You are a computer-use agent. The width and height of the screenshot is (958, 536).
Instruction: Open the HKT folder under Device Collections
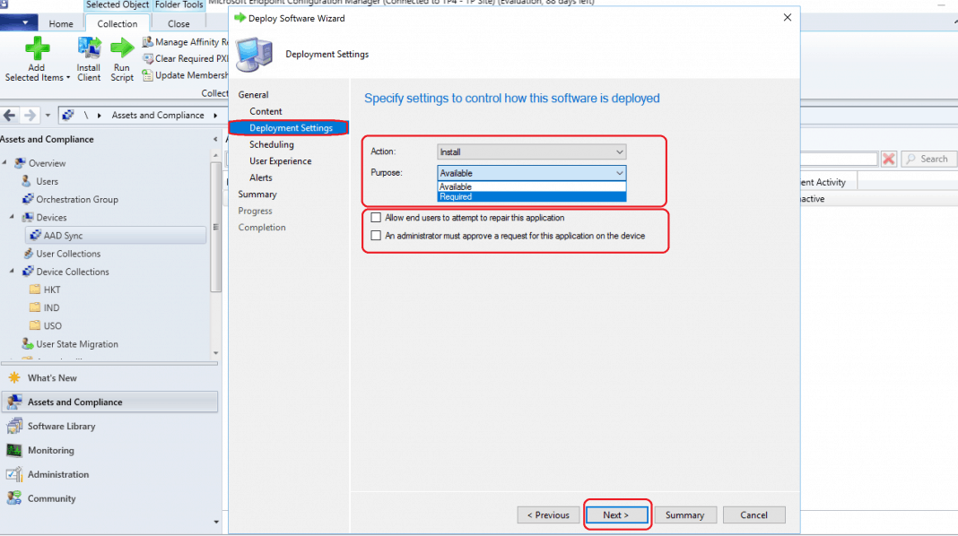coord(52,290)
